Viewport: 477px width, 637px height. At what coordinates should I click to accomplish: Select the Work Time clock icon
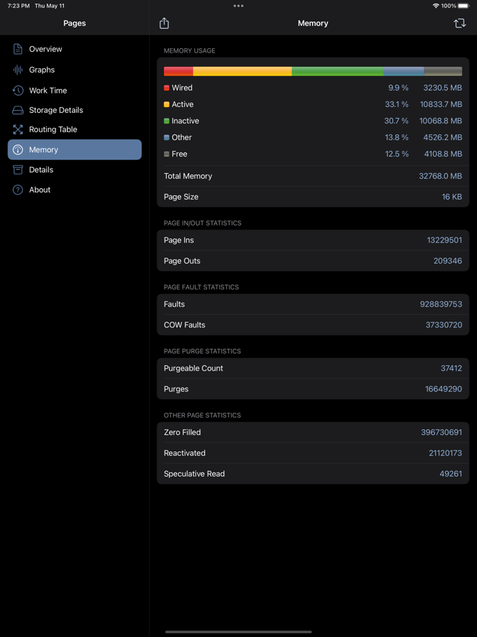tap(18, 91)
